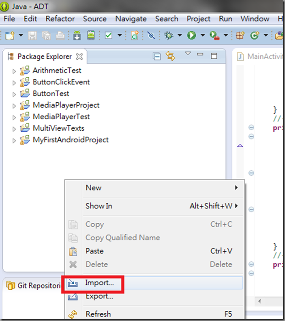
Task: Open the Project menu
Action: 198,19
